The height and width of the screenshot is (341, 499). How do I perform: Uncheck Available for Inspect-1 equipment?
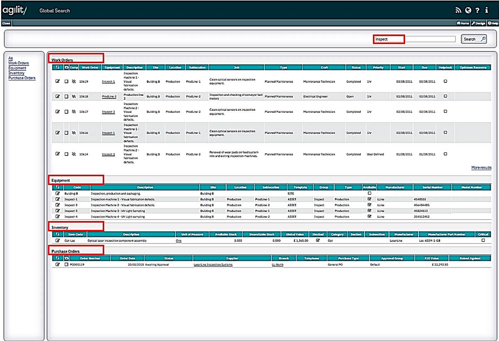click(x=369, y=199)
